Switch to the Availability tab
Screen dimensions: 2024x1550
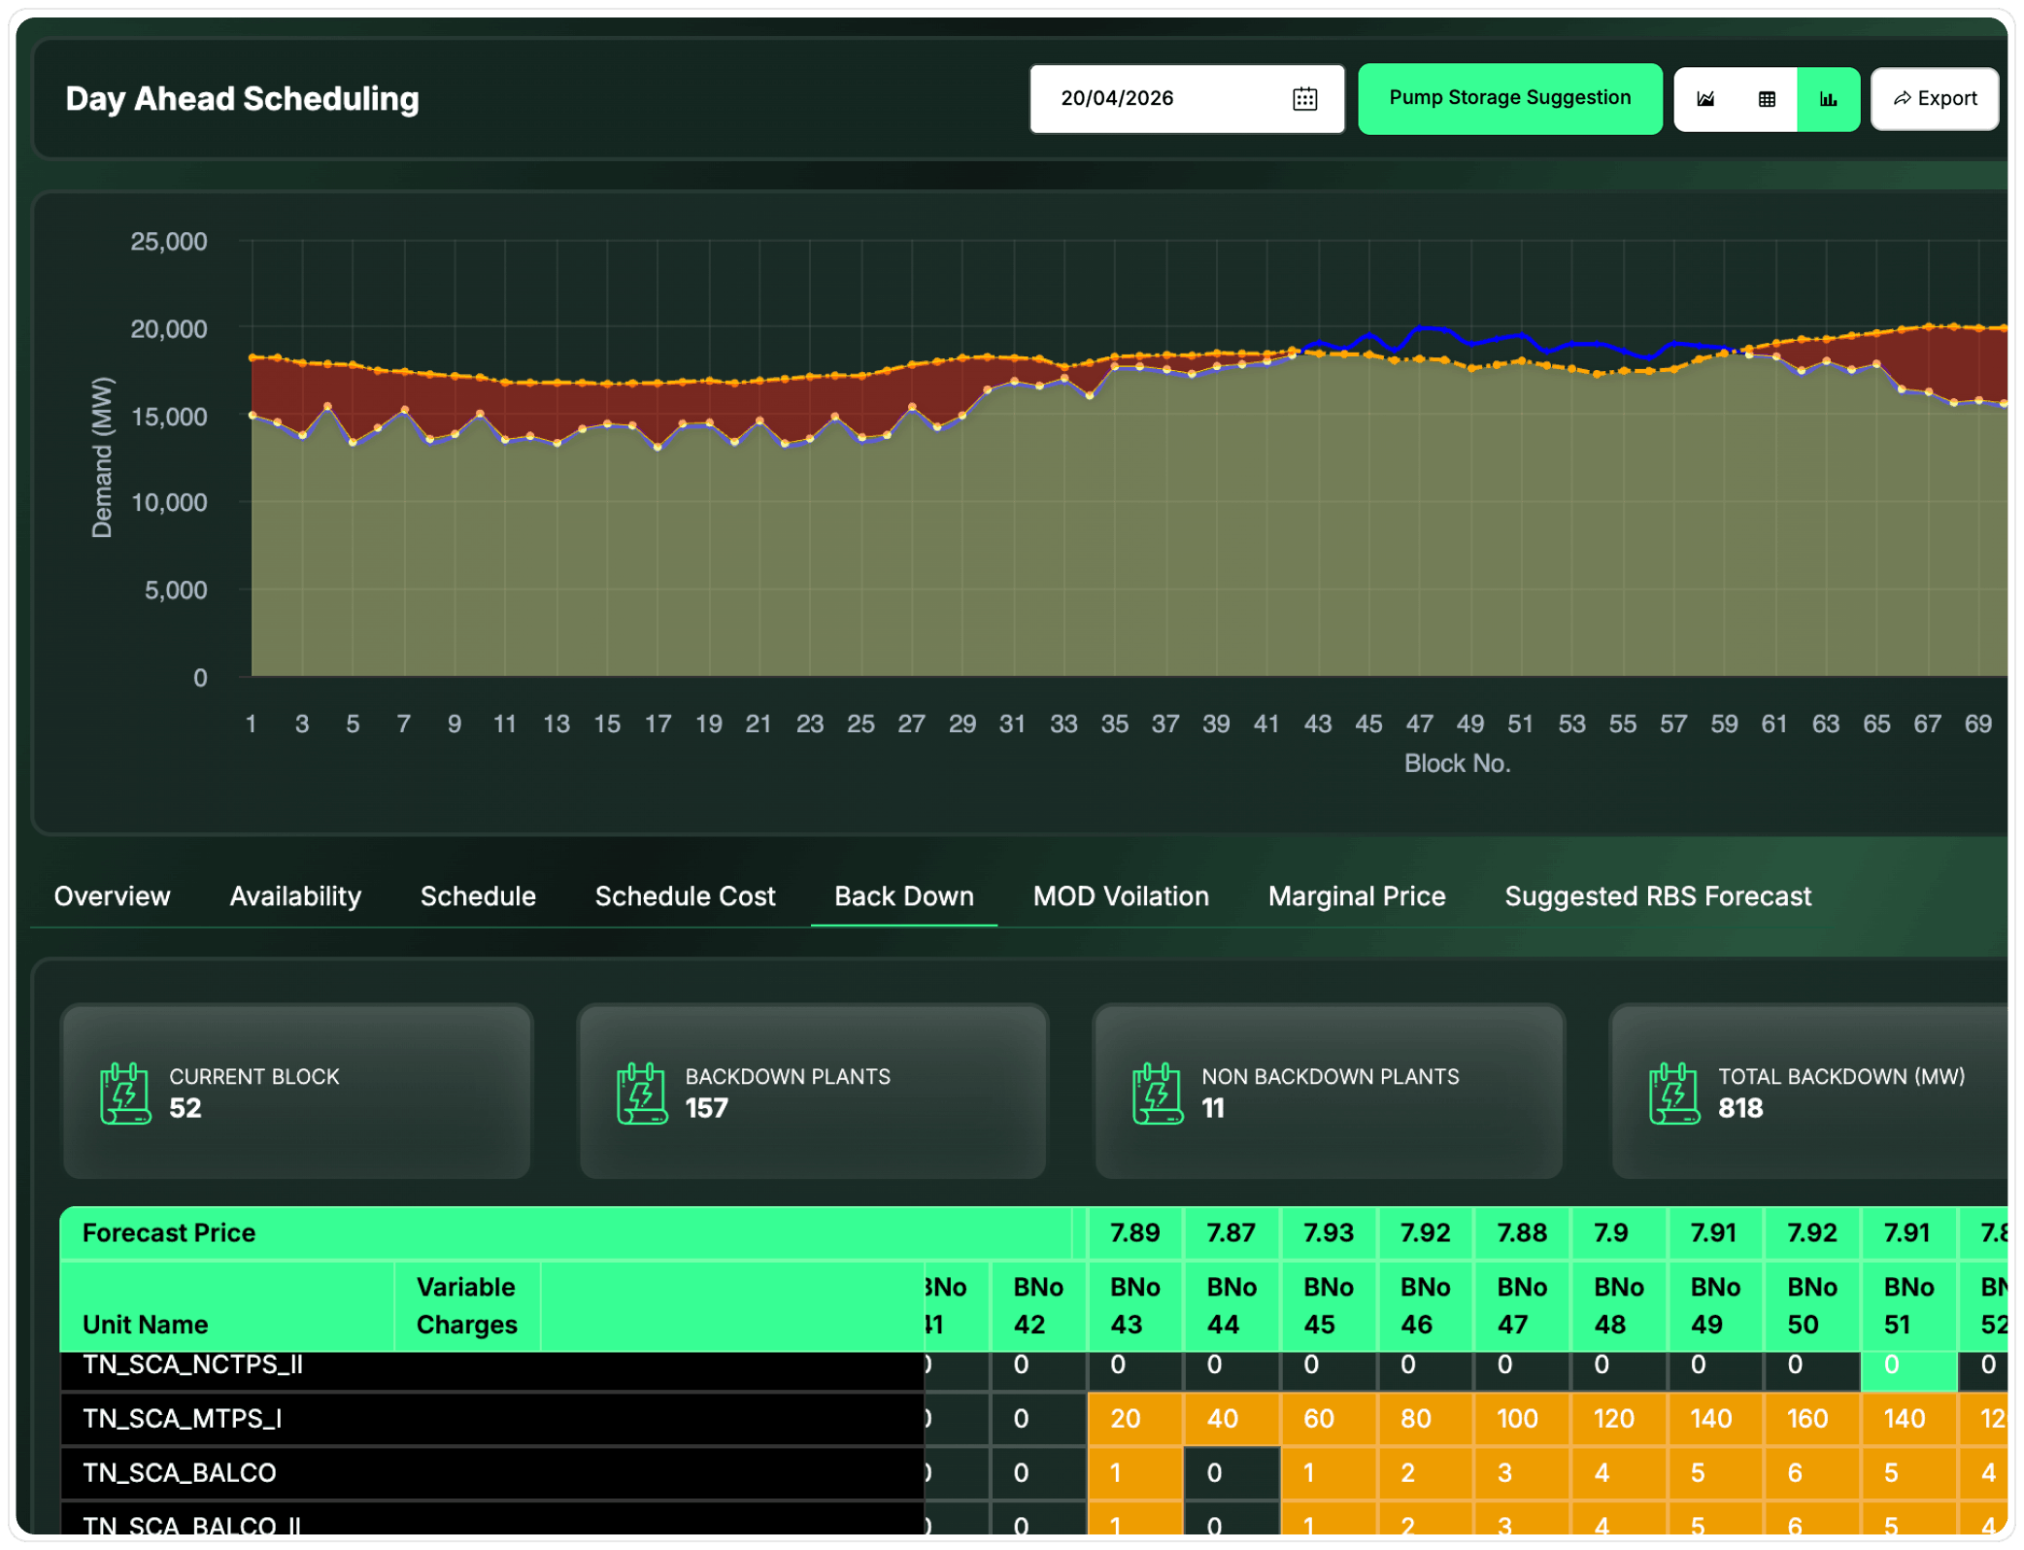coord(295,895)
